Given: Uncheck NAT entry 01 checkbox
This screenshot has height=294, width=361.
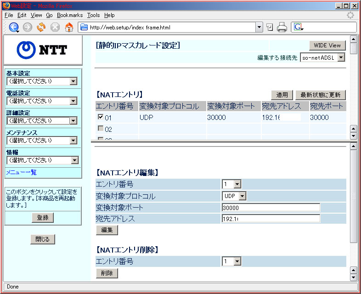Looking at the screenshot, I should click(101, 117).
